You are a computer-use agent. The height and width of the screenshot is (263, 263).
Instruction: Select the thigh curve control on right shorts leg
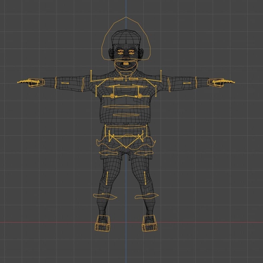point(144,153)
